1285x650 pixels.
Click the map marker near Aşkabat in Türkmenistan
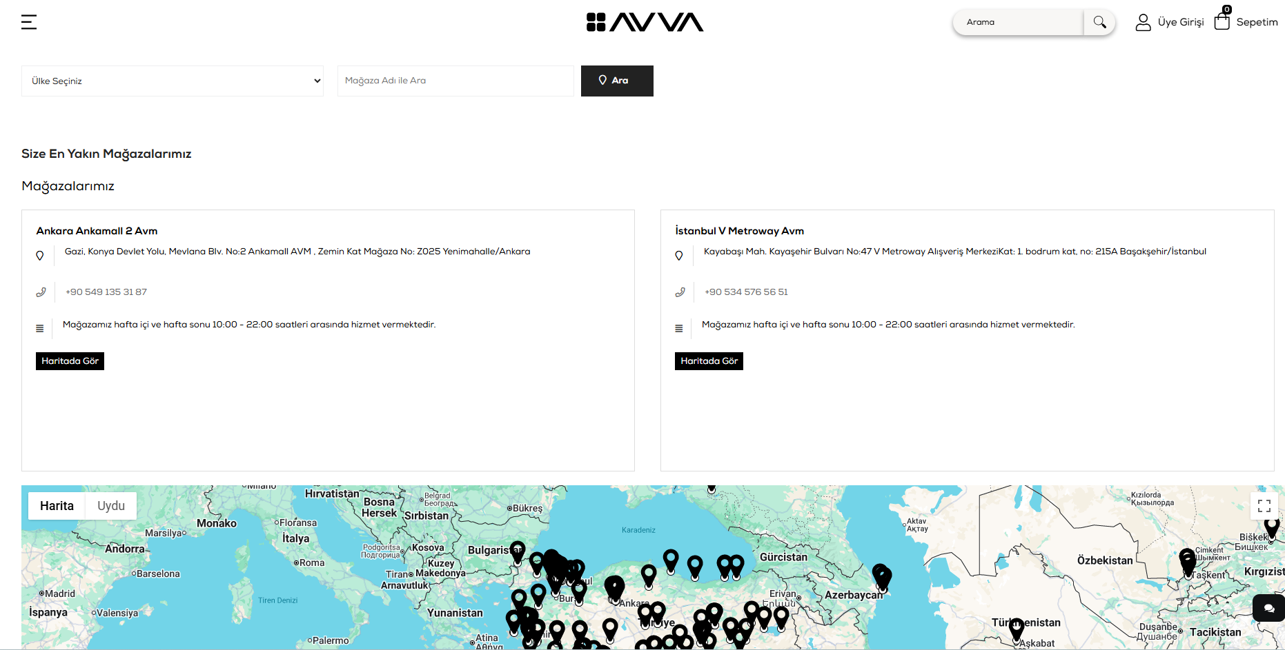1017,630
